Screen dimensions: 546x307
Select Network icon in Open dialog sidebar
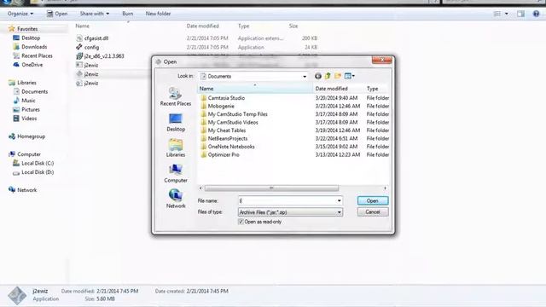(x=176, y=199)
